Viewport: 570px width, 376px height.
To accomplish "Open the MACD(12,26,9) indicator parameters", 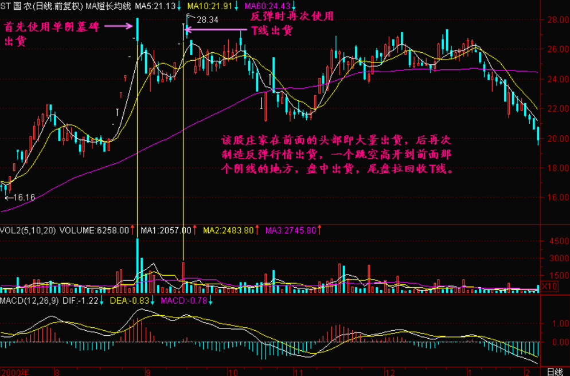I will (x=30, y=300).
